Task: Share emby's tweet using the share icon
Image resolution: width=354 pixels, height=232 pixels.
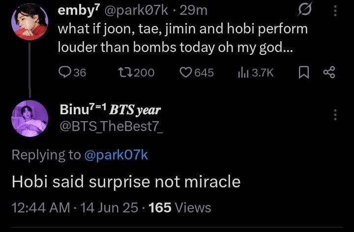Action: pos(329,72)
